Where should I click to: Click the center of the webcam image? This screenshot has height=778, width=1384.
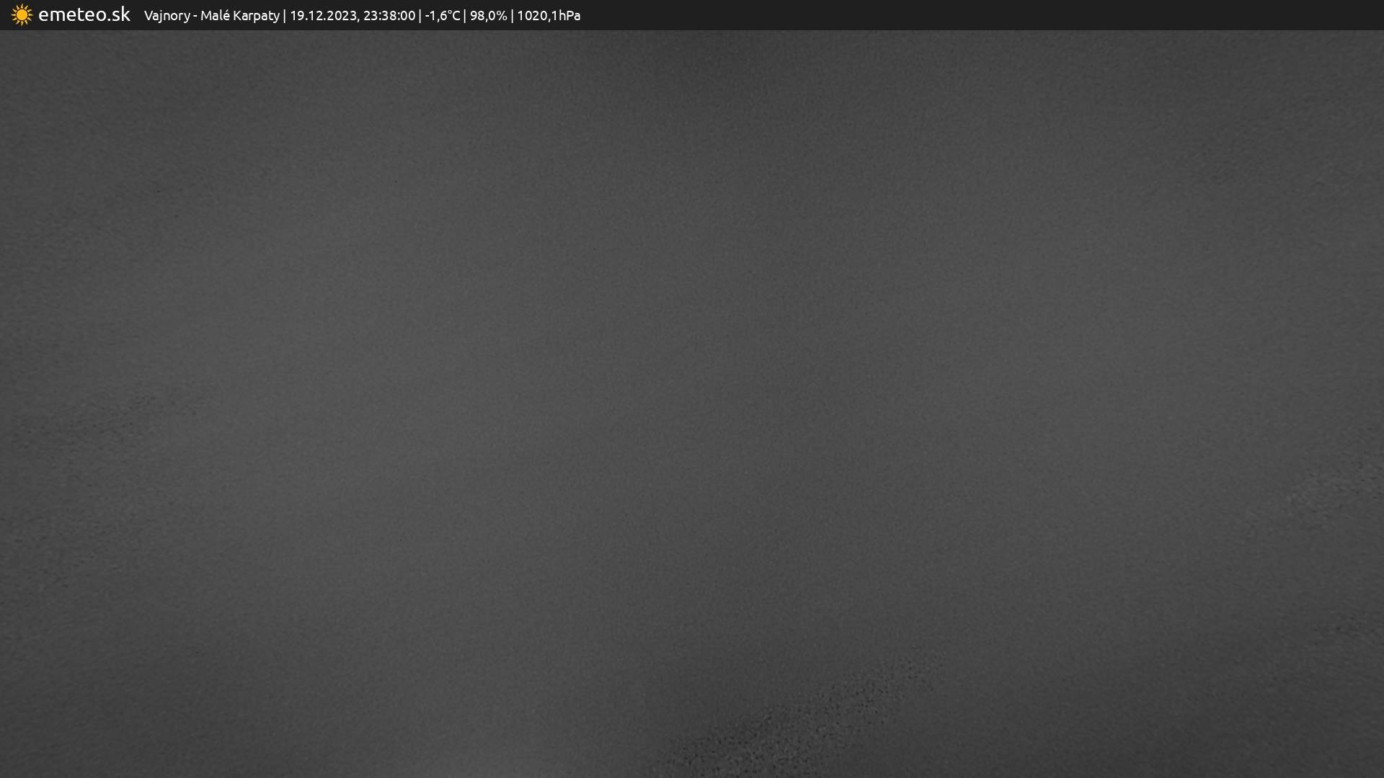pos(692,403)
